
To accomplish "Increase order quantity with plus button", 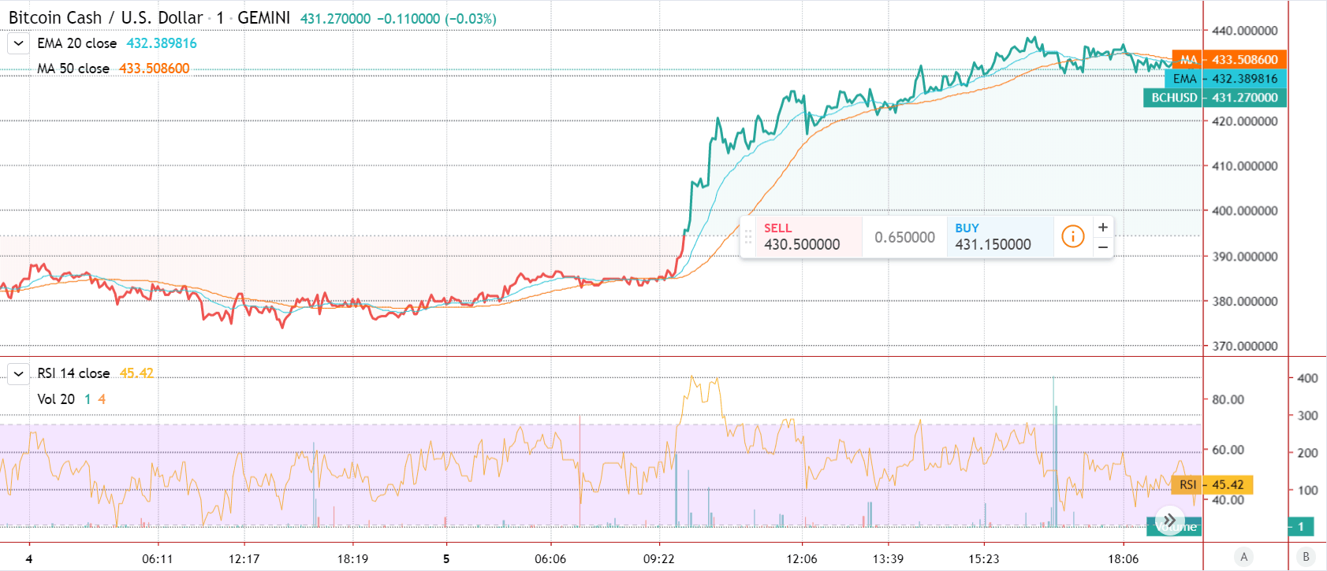I will tap(1103, 227).
